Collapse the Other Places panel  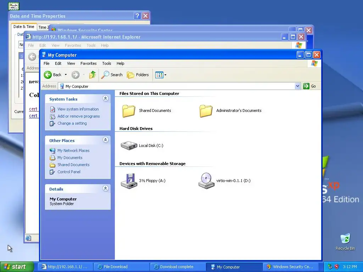tap(106, 140)
